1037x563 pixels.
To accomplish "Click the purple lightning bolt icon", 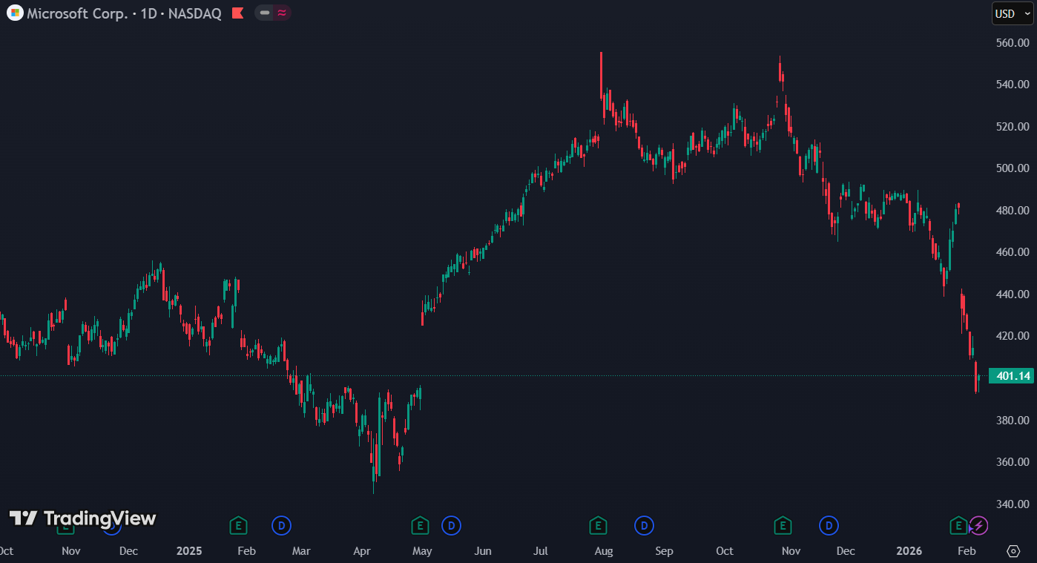I will point(978,526).
